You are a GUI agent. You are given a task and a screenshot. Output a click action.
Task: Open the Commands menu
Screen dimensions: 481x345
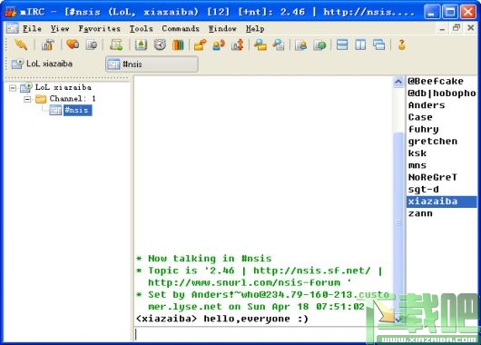click(181, 28)
